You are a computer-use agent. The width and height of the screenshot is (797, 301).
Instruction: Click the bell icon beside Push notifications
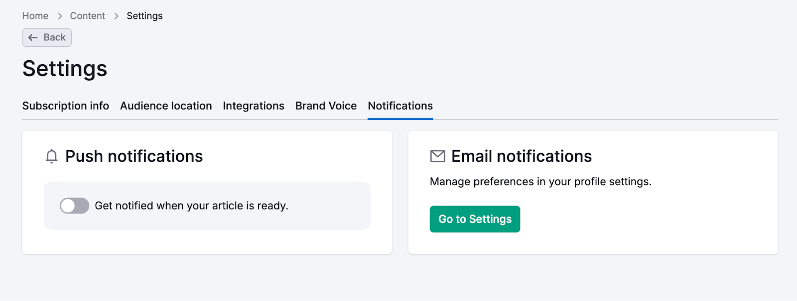(x=51, y=156)
